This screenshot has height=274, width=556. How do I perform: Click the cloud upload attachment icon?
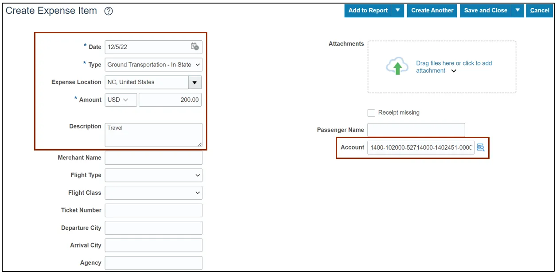(397, 66)
